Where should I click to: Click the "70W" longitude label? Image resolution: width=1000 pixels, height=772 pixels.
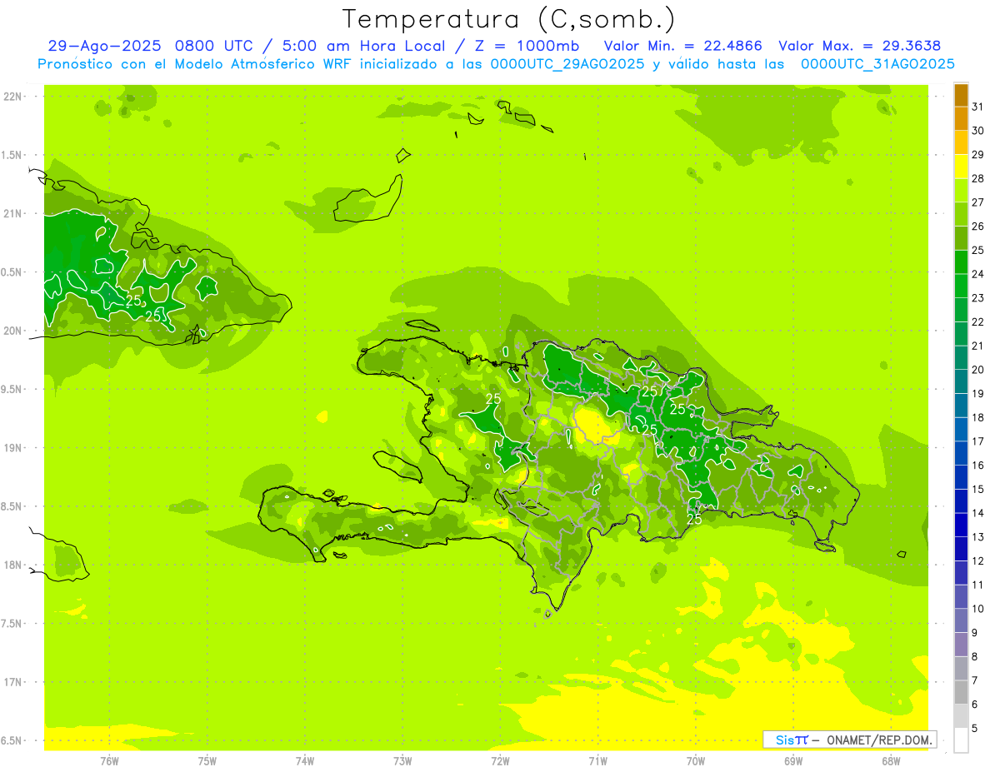(696, 760)
